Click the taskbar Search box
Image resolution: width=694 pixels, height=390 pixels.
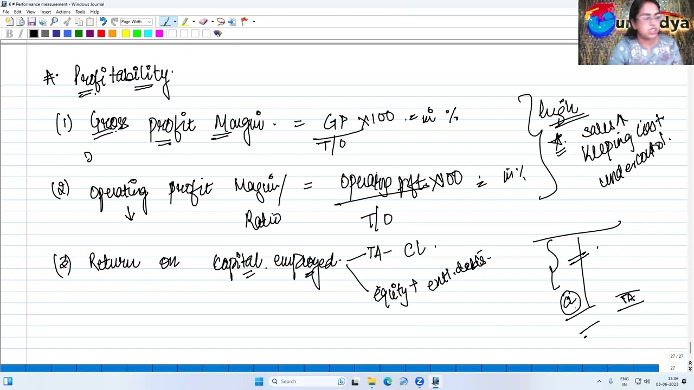click(x=309, y=381)
